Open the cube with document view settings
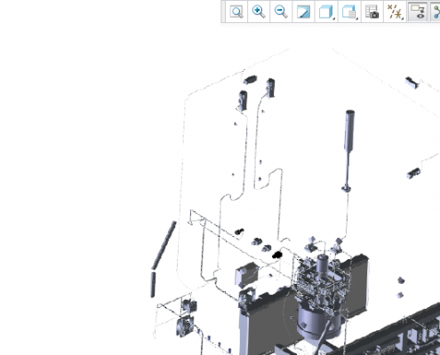Viewport: 440px width, 355px height. click(x=348, y=12)
